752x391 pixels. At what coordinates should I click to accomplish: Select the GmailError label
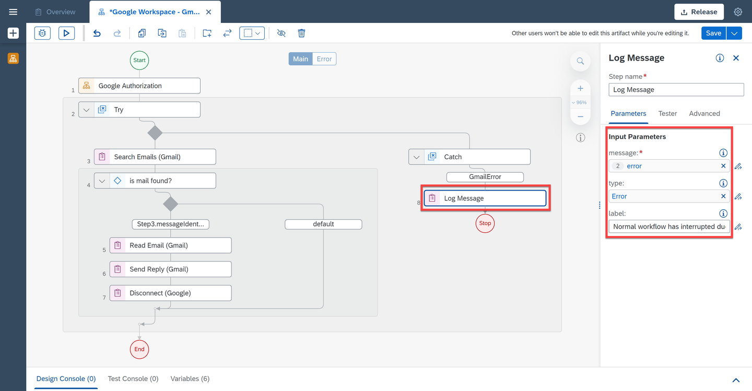485,177
